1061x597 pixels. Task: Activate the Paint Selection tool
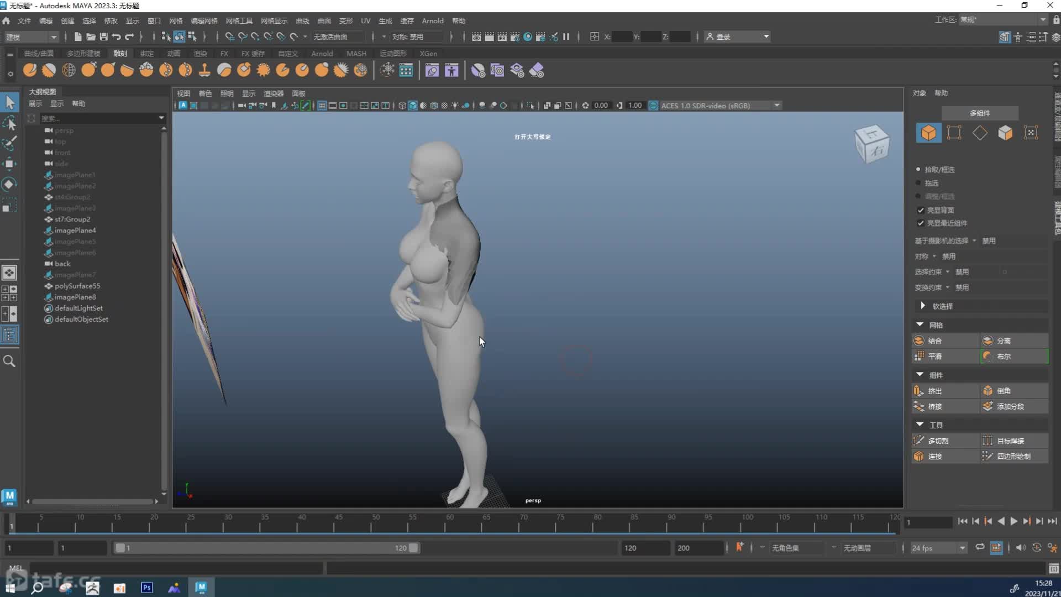point(9,143)
